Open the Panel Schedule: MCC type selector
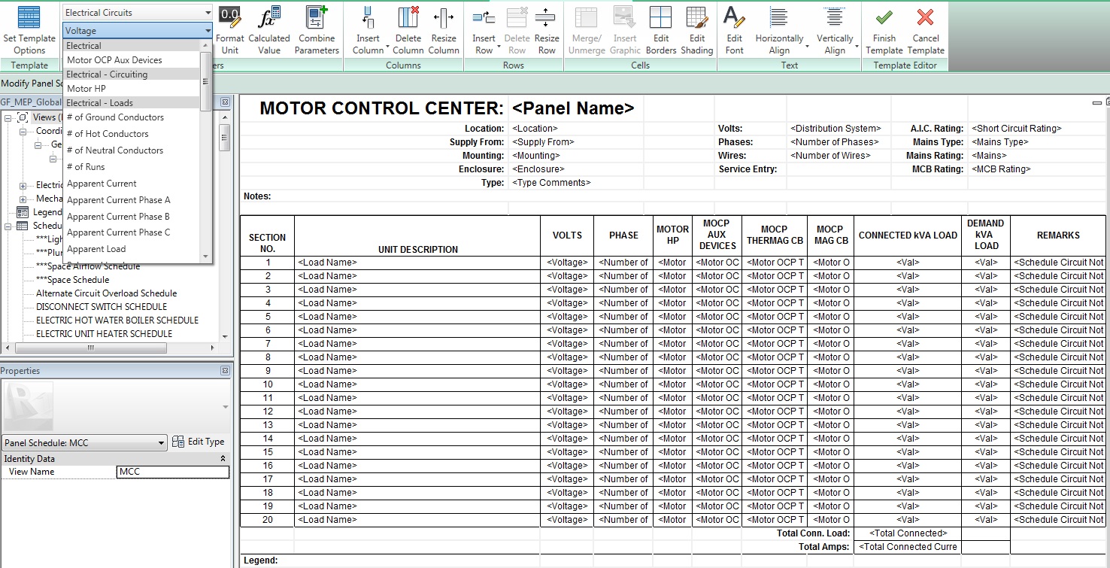1110x568 pixels. (x=84, y=443)
